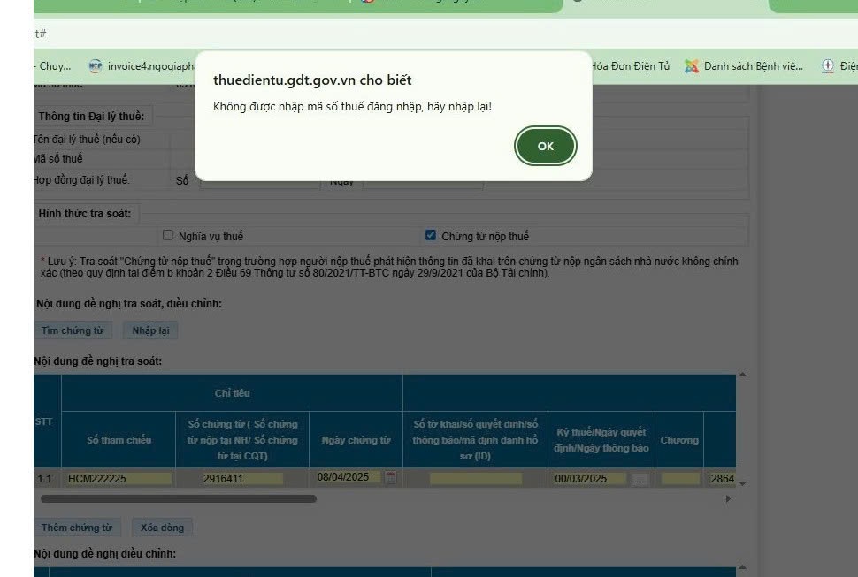858x577 pixels.
Task: Click the Chương input field
Action: coord(680,479)
